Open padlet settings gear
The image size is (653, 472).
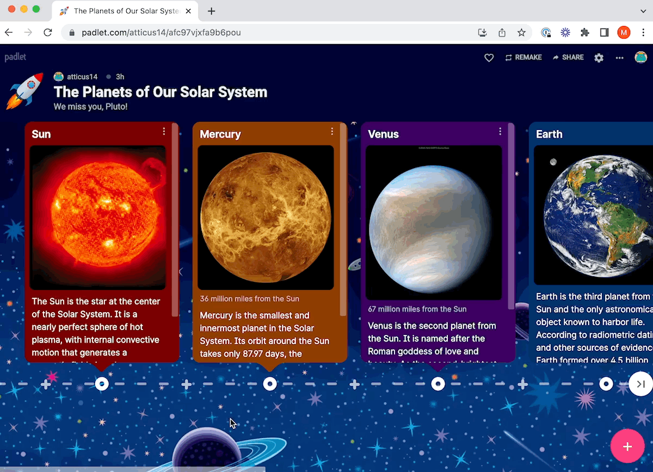point(599,58)
